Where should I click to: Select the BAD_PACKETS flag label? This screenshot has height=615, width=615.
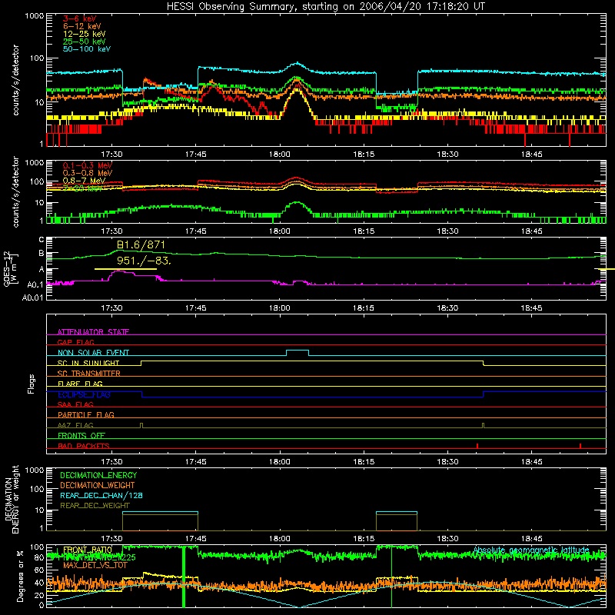coord(84,446)
